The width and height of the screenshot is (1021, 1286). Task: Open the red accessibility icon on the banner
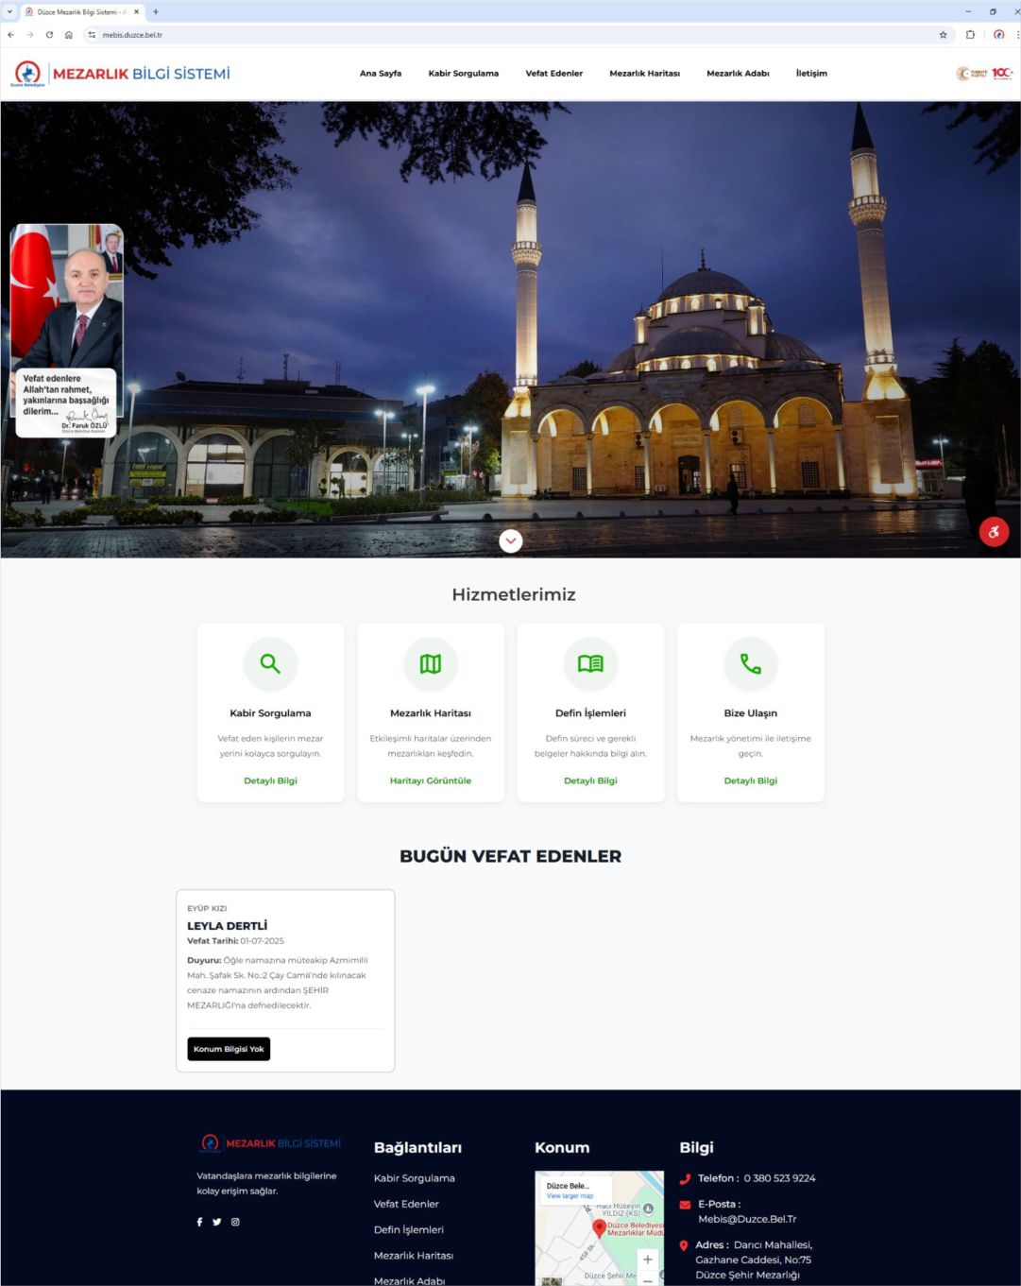click(994, 532)
